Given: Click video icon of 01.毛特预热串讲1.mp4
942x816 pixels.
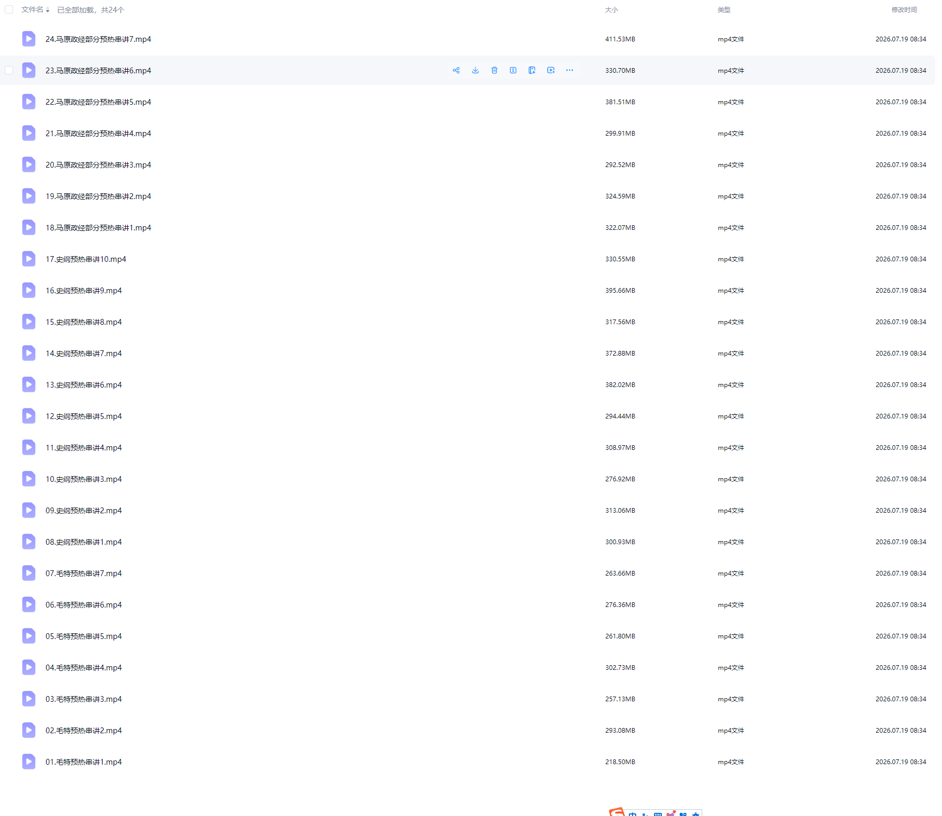Looking at the screenshot, I should coord(29,762).
